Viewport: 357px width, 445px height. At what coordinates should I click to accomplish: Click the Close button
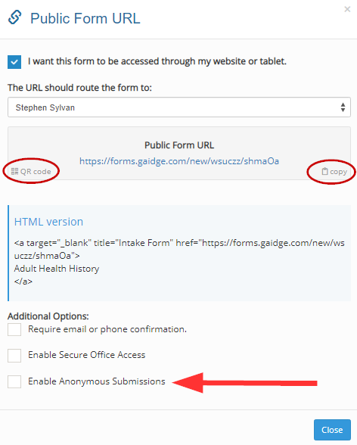(x=332, y=430)
